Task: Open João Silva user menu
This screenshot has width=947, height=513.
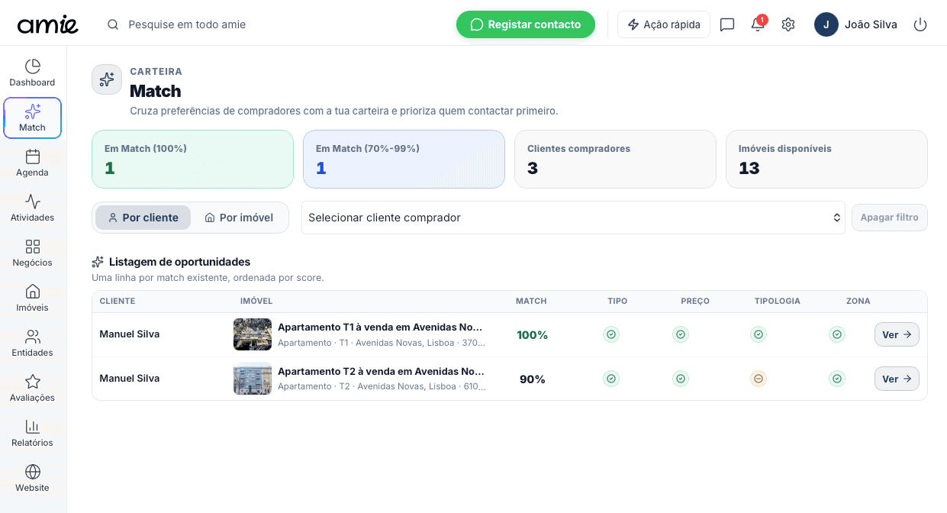Action: point(855,24)
